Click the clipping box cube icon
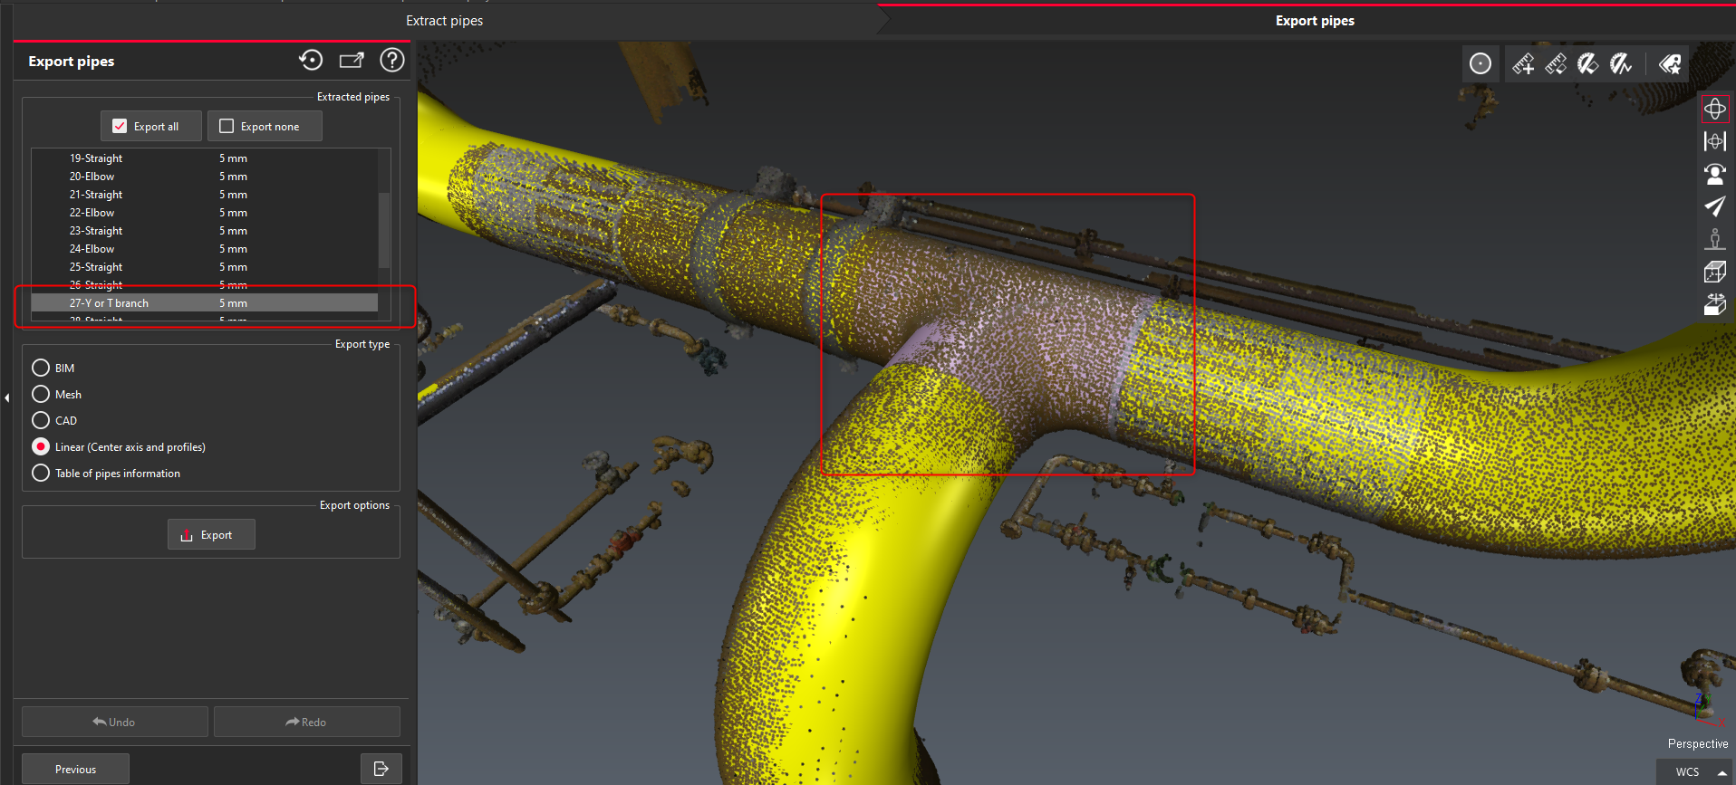 coord(1714,272)
